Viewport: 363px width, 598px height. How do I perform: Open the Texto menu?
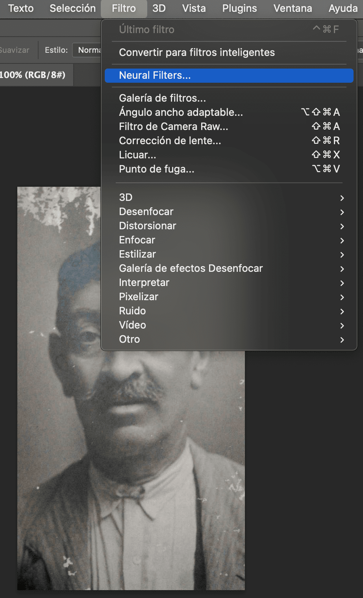click(21, 8)
